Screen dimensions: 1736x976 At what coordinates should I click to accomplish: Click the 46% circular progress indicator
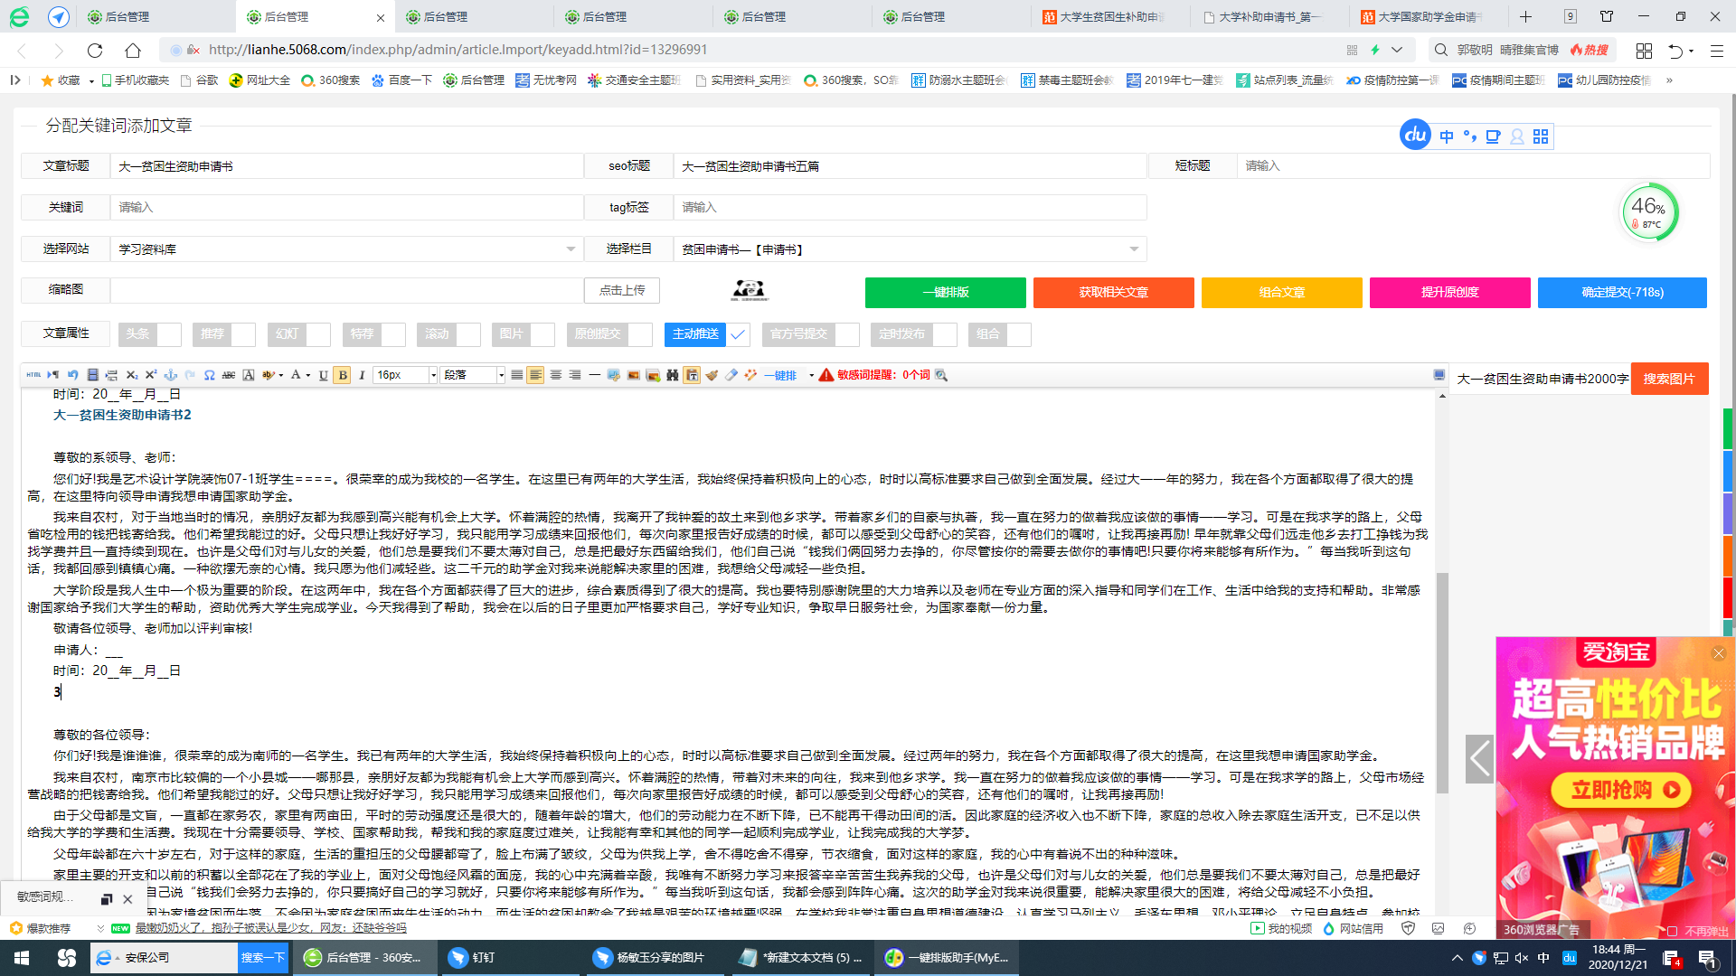click(1649, 211)
